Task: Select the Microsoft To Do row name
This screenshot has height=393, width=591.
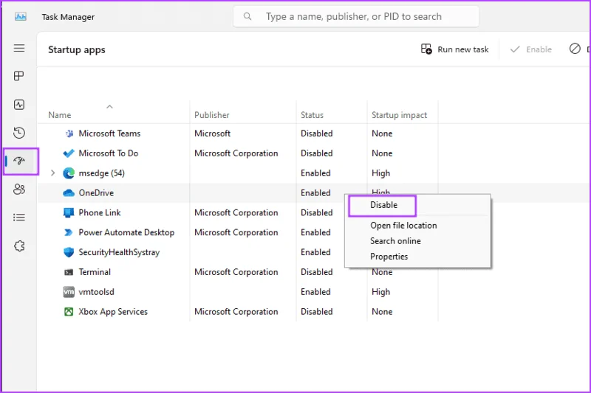Action: tap(109, 153)
